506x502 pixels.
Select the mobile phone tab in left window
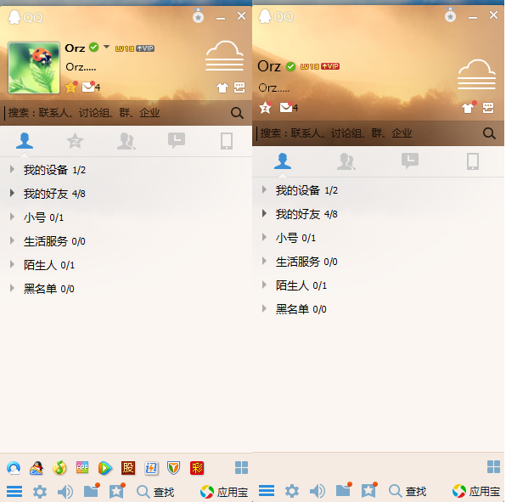pyautogui.click(x=227, y=141)
